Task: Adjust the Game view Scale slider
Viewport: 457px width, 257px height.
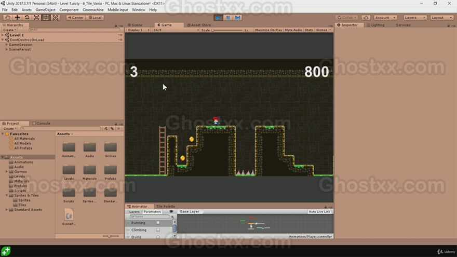Action: [x=227, y=30]
